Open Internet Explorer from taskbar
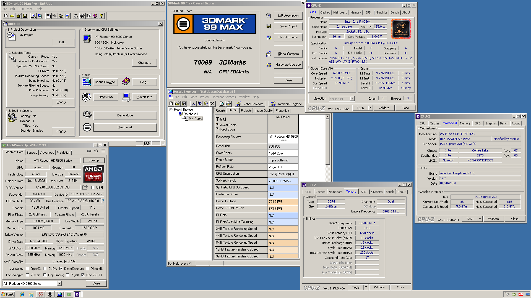This screenshot has width=531, height=298. coord(22,294)
